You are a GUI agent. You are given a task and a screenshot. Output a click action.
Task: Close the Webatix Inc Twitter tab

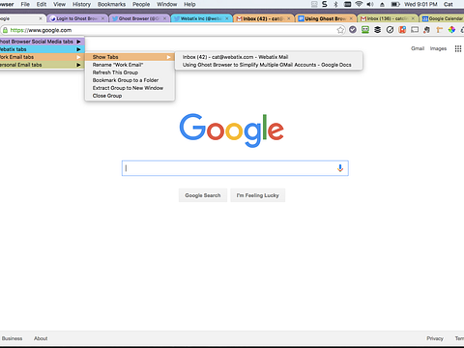click(x=227, y=18)
